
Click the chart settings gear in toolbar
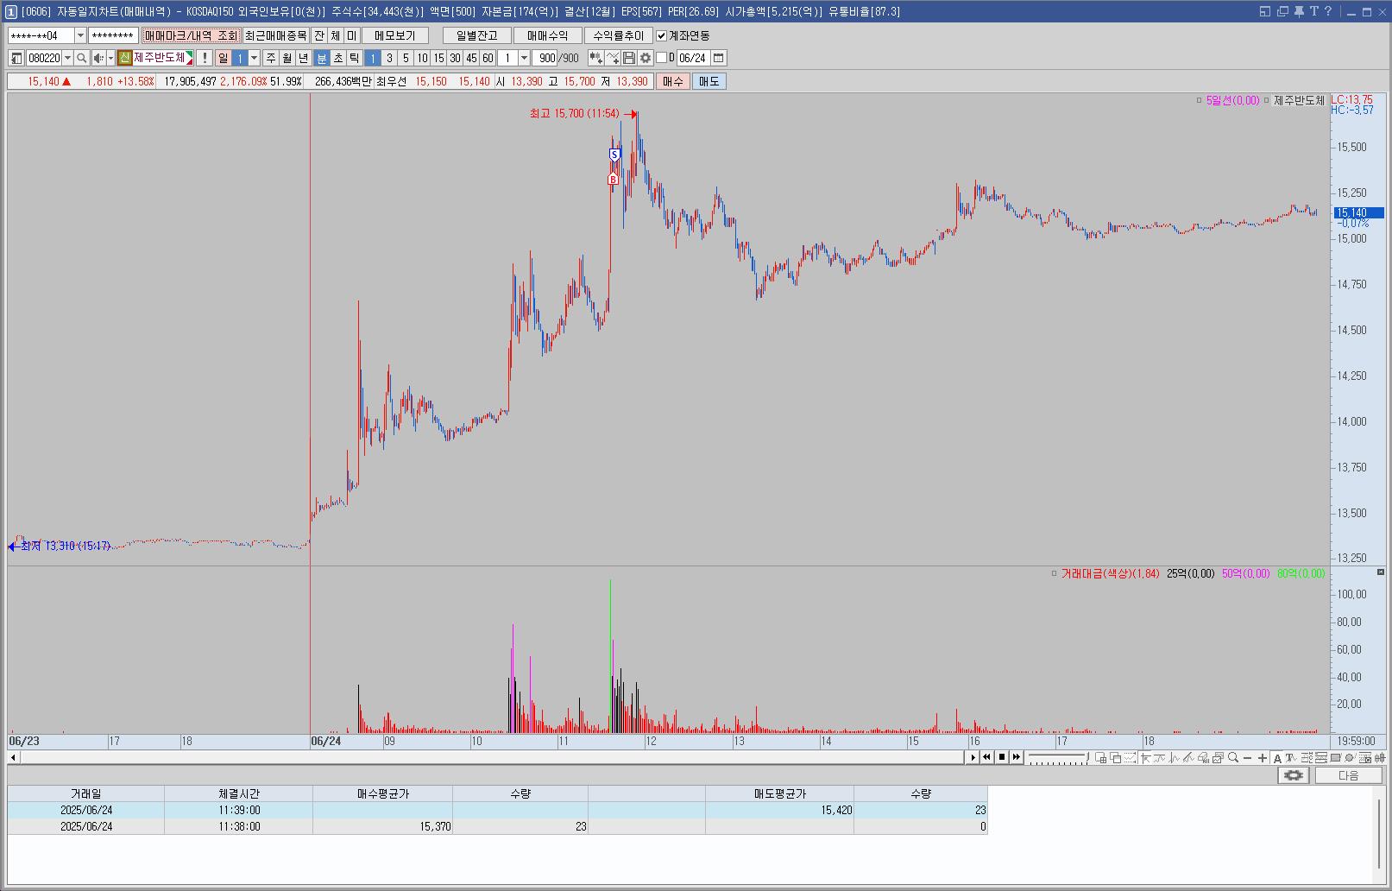(x=645, y=58)
